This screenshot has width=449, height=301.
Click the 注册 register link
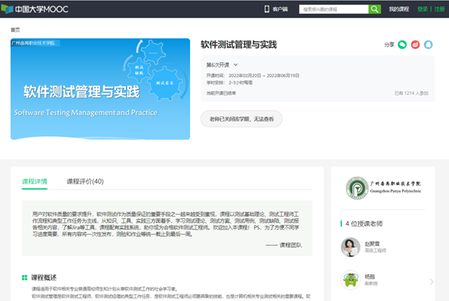coord(439,9)
